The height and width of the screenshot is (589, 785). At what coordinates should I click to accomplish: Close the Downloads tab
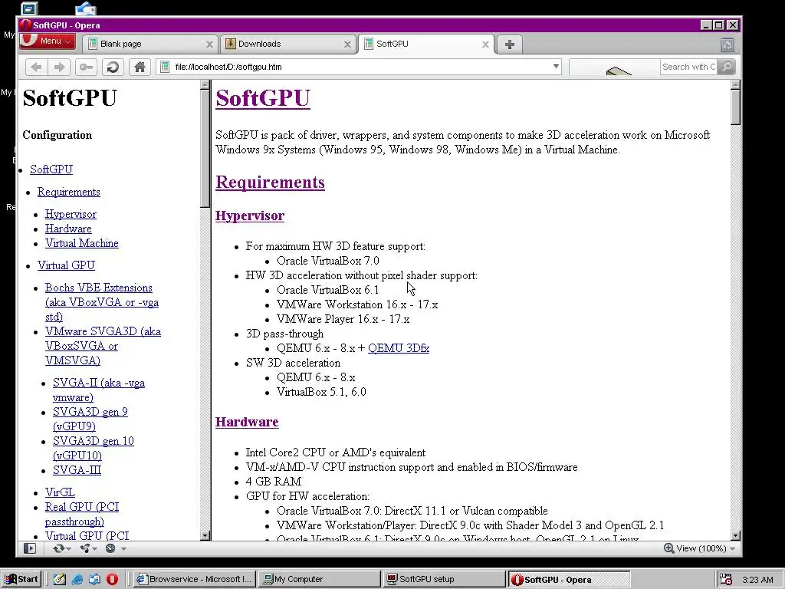(347, 44)
